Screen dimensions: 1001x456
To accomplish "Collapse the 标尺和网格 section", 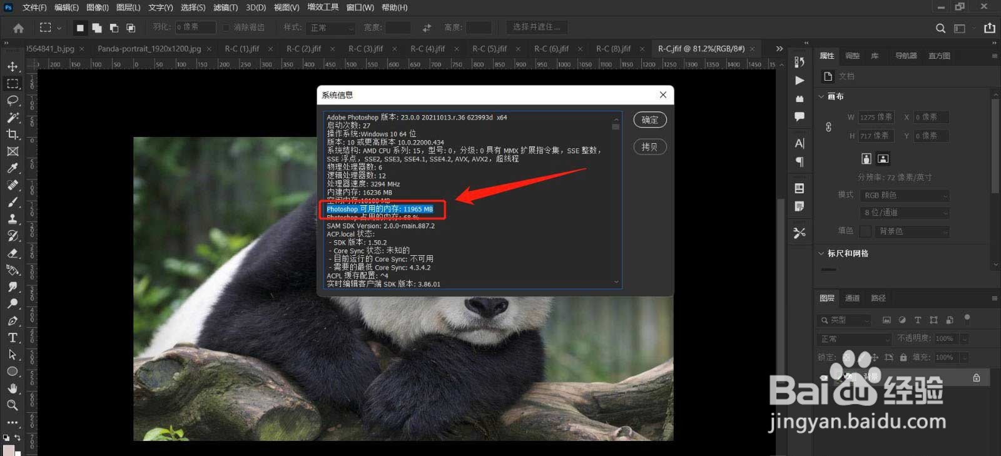I will pos(821,253).
